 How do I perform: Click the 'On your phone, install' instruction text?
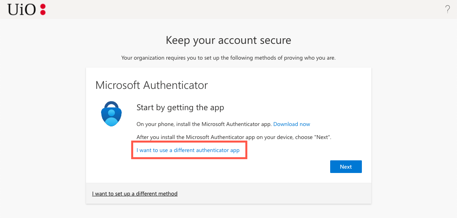[x=204, y=124]
